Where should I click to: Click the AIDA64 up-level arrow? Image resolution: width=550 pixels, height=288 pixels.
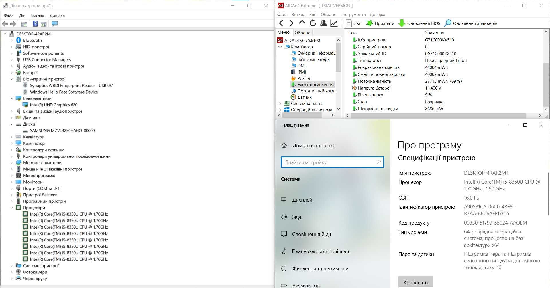302,23
